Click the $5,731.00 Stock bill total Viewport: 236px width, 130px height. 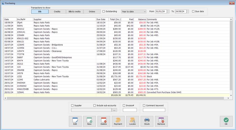(116, 76)
